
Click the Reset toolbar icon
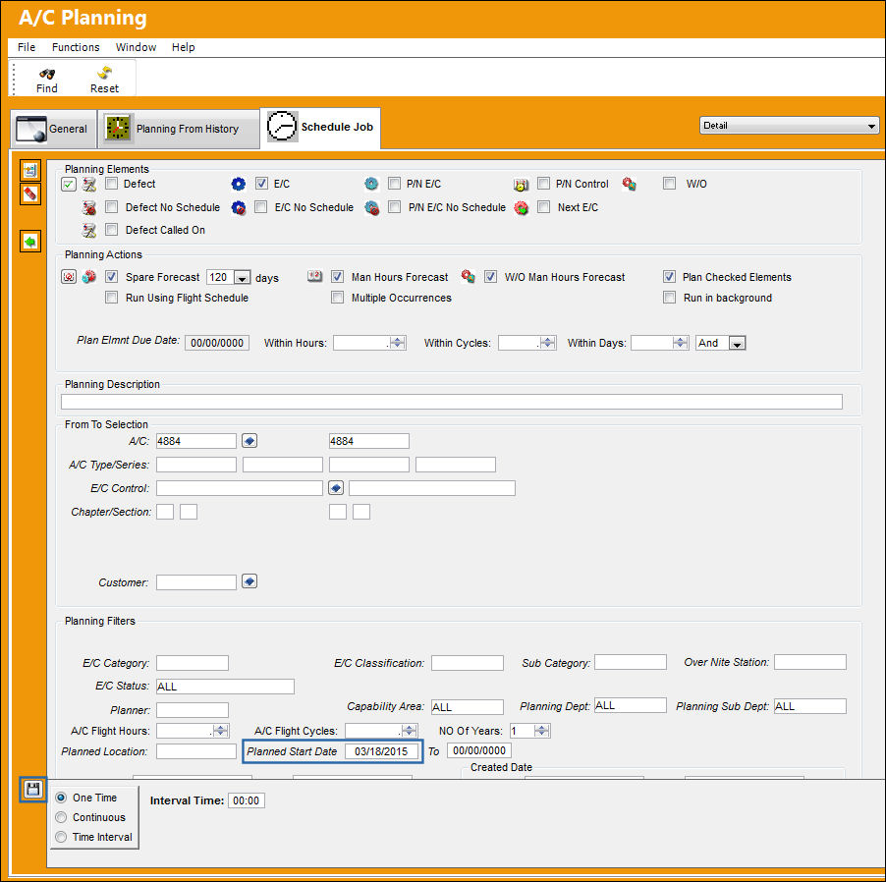pyautogui.click(x=104, y=73)
